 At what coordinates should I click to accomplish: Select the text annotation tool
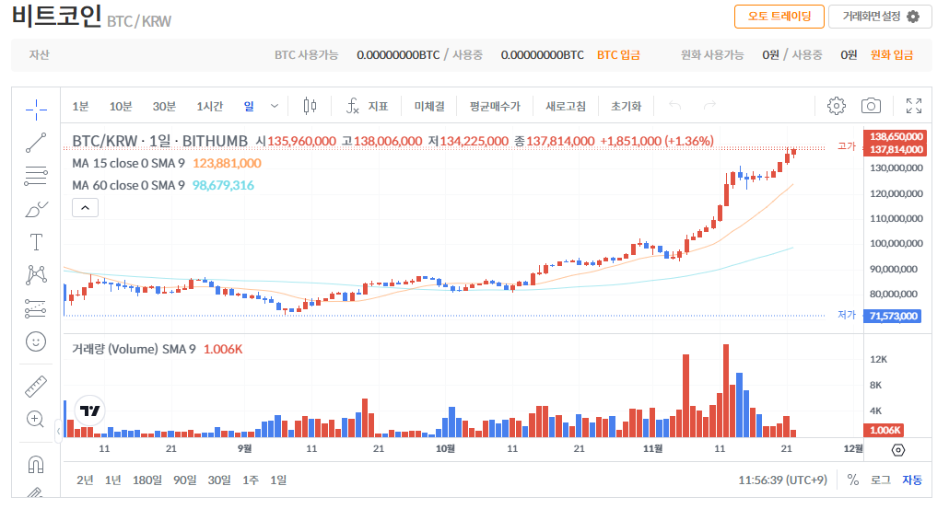click(36, 242)
